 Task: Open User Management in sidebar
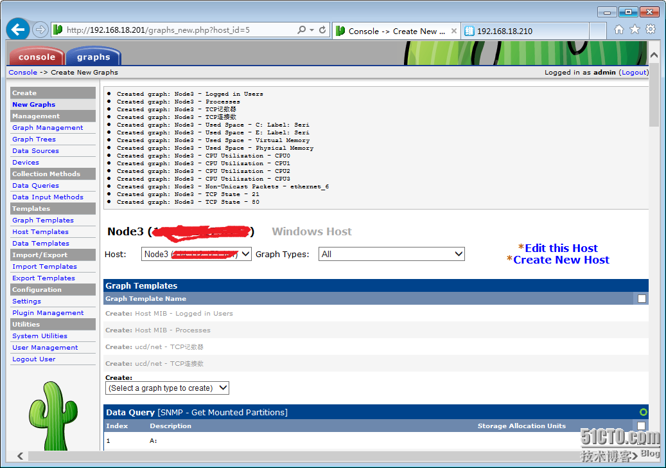pos(45,347)
